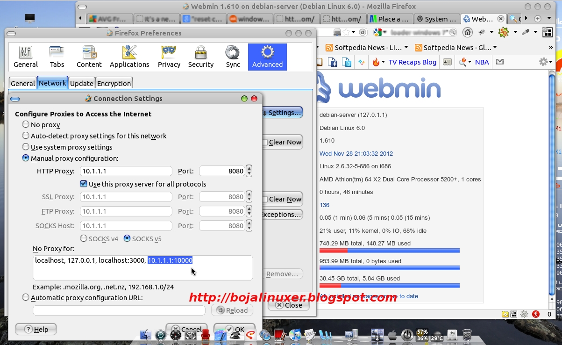562x345 pixels.
Task: Switch the SOCKS version to SOCKS v4
Action: [x=84, y=238]
